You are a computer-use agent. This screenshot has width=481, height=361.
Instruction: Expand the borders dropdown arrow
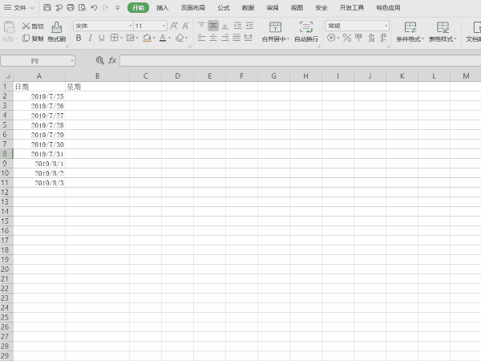(x=122, y=38)
